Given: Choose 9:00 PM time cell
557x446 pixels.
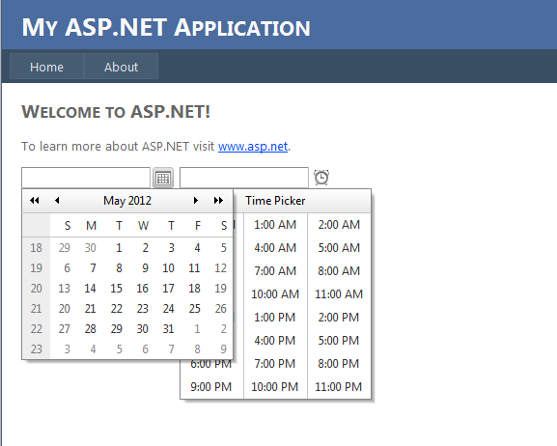Looking at the screenshot, I should pos(211,387).
